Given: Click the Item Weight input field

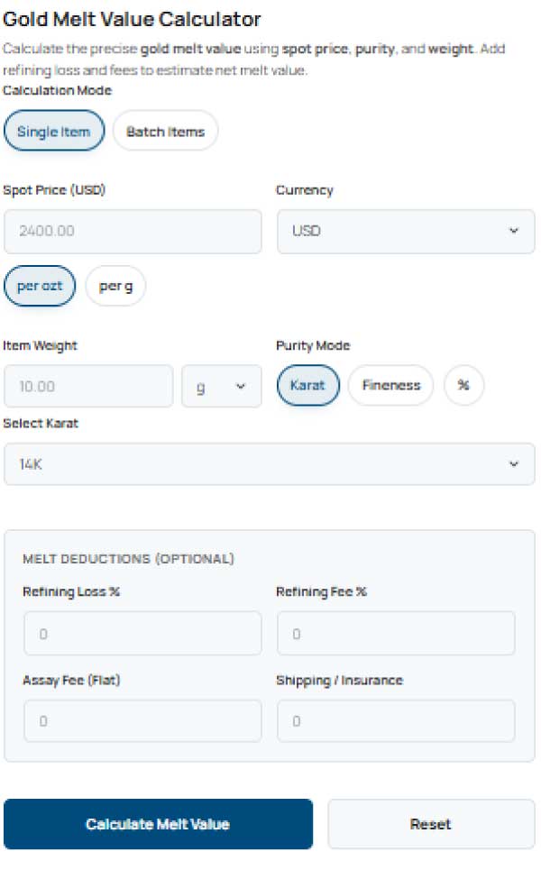Looking at the screenshot, I should pyautogui.click(x=88, y=386).
